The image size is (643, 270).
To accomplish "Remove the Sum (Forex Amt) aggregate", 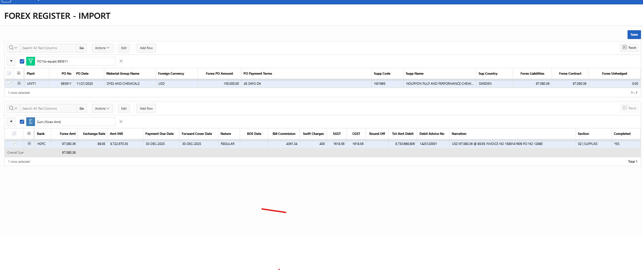I will tap(121, 122).
